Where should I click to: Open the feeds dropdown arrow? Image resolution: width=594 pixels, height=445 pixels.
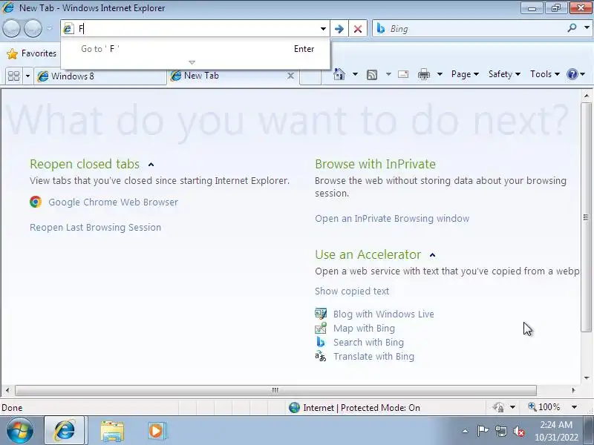(388, 74)
